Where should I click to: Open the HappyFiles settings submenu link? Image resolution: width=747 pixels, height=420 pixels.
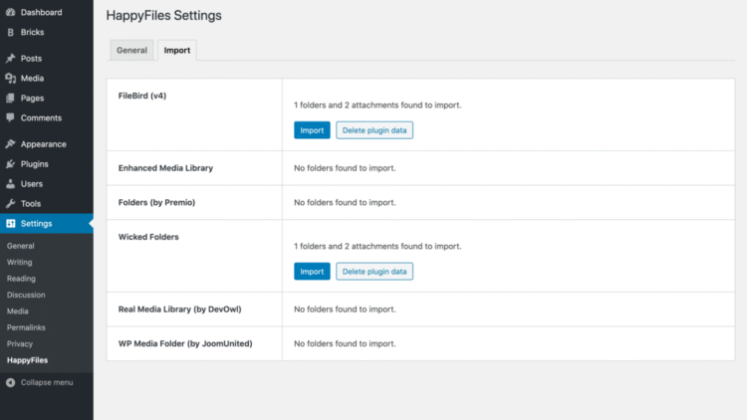(27, 360)
